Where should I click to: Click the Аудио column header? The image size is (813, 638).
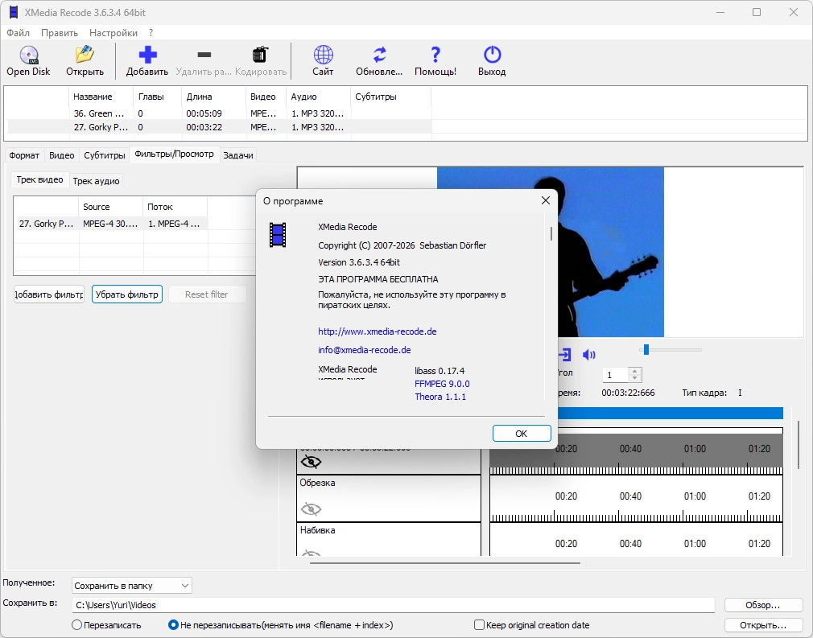(318, 97)
